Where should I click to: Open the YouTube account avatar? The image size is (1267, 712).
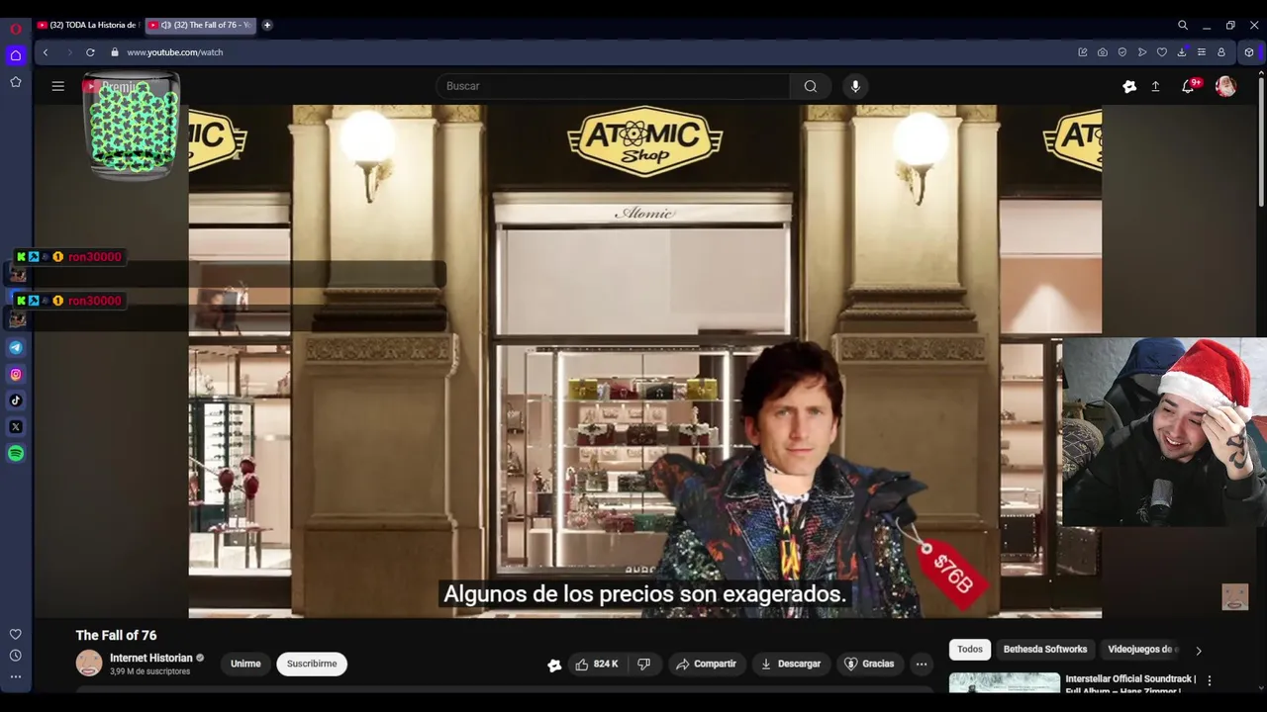tap(1225, 86)
